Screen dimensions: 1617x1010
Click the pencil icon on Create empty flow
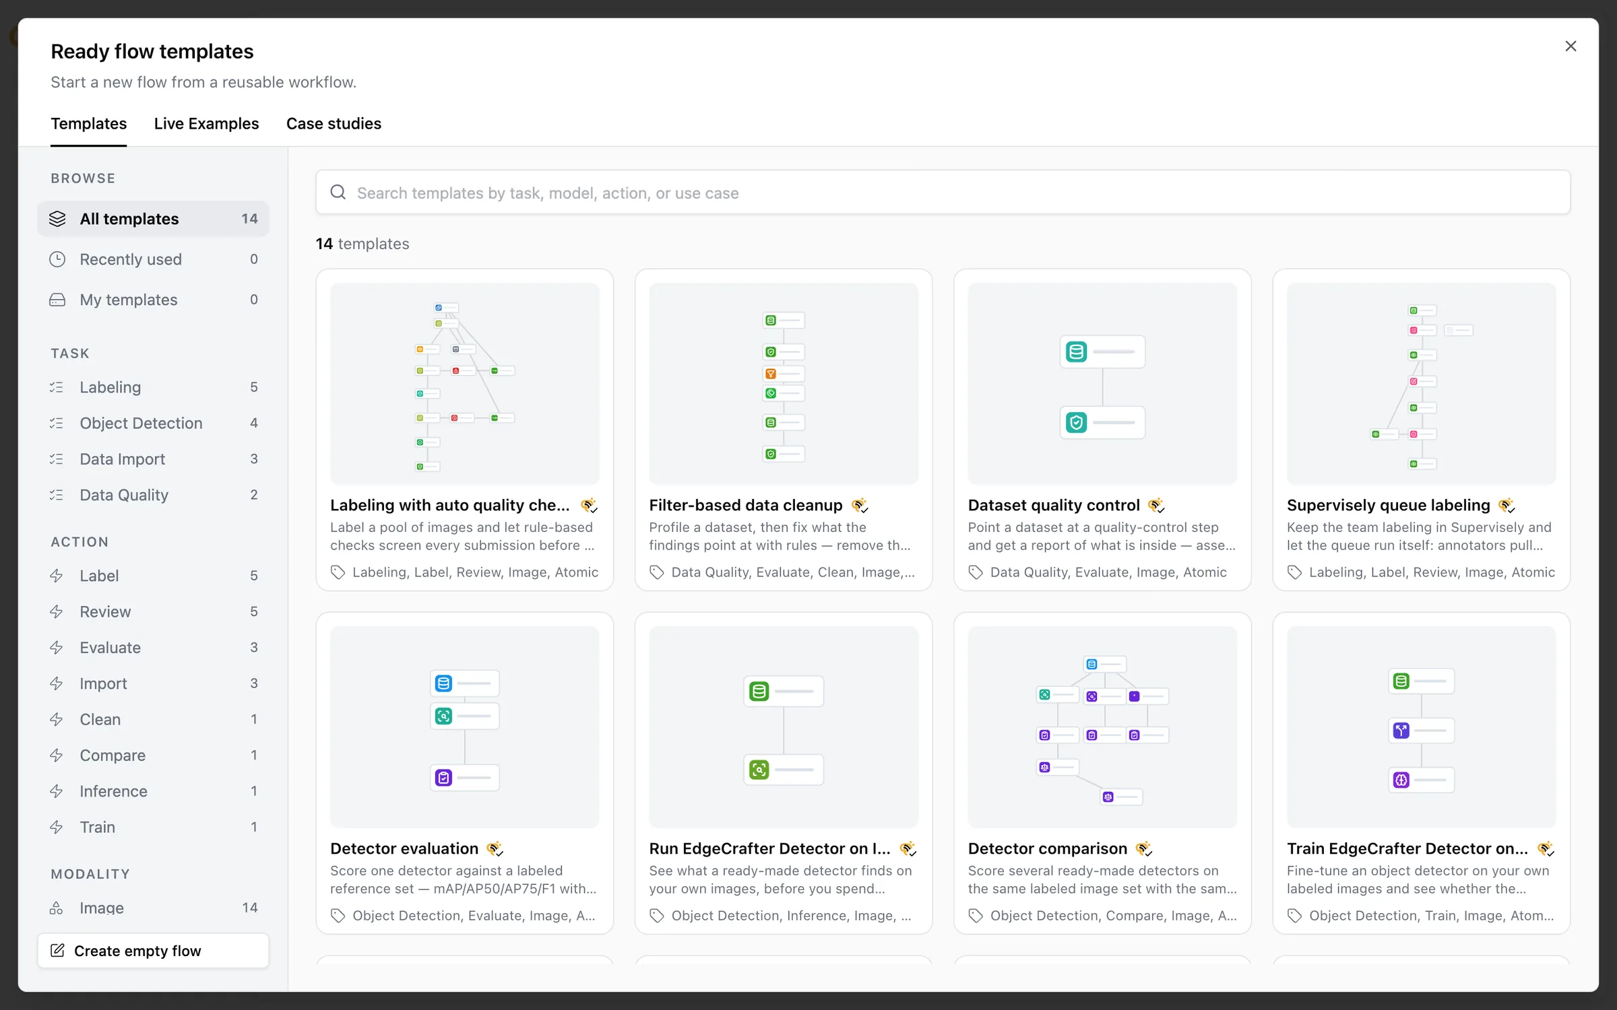coord(58,950)
